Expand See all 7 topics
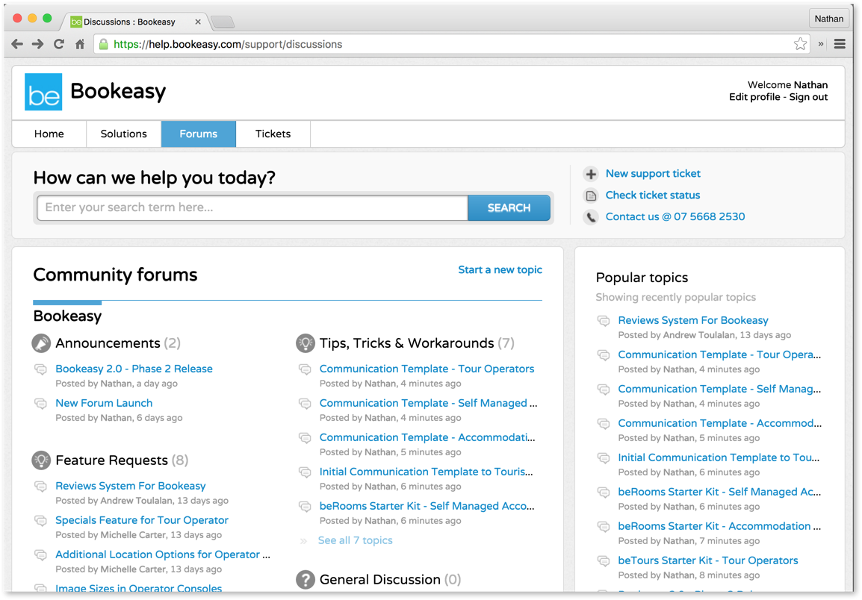The image size is (862, 600). (355, 540)
